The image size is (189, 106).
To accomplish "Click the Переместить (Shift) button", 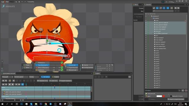I will [x=43, y=81].
